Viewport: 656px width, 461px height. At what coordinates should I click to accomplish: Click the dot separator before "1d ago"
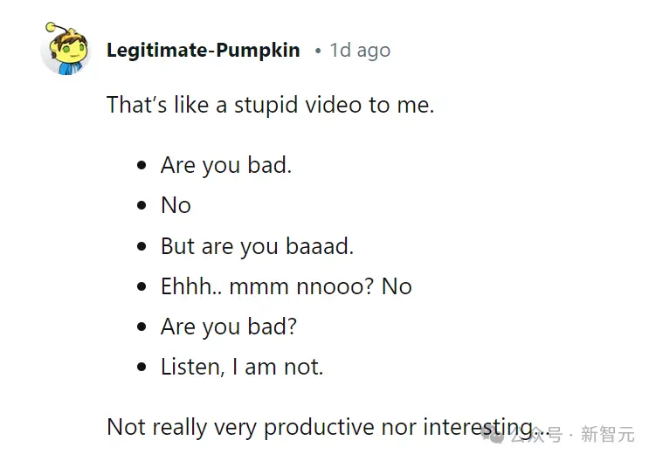318,51
